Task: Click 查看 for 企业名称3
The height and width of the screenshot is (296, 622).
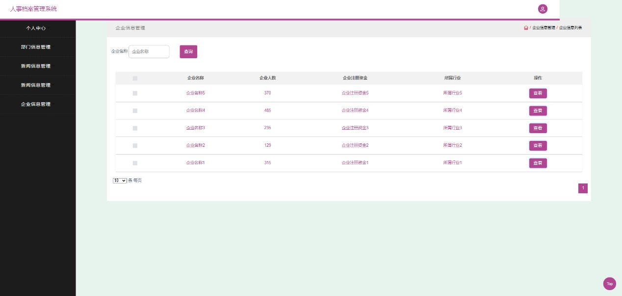Action: point(538,128)
